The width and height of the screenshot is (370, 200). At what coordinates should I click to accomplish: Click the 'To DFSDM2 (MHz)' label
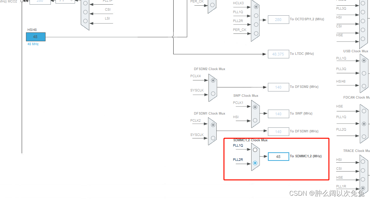[304, 87]
